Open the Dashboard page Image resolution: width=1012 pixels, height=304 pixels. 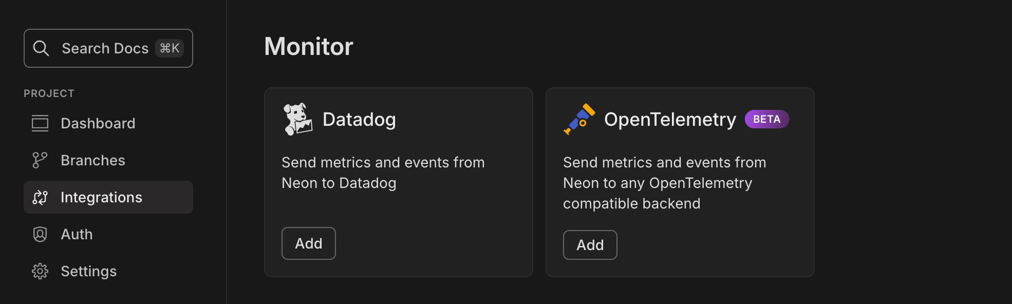pyautogui.click(x=98, y=123)
